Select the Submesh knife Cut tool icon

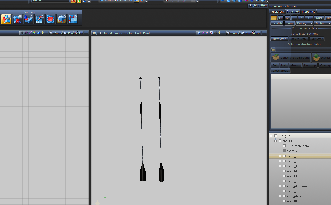[39, 19]
